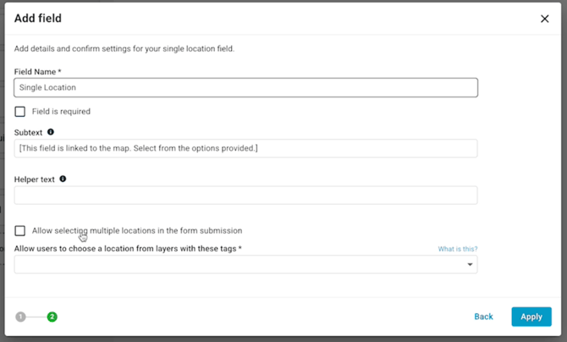The image size is (567, 342).
Task: Click the green step 2 indicator
Action: [x=52, y=317]
